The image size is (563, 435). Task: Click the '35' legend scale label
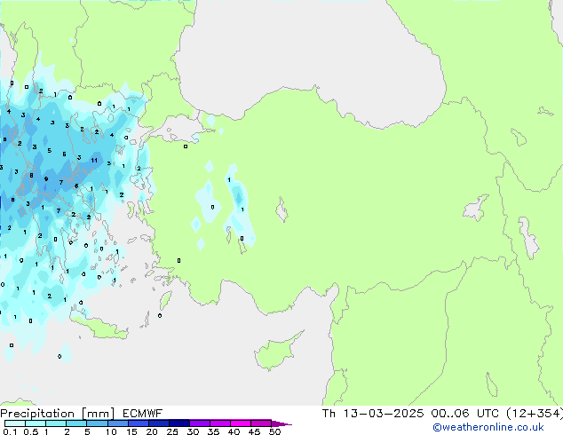pyautogui.click(x=213, y=431)
